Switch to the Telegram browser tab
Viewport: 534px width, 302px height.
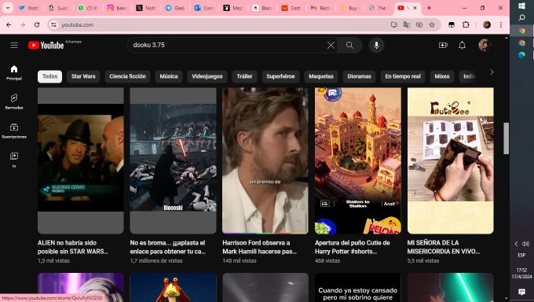(174, 8)
